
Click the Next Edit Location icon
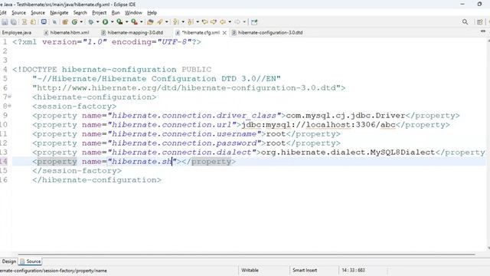pyautogui.click(x=214, y=22)
